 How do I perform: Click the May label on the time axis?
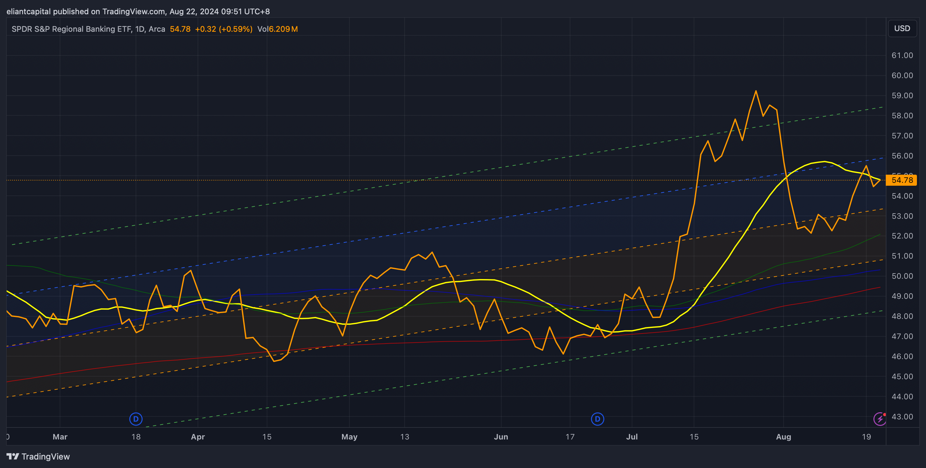(x=349, y=437)
